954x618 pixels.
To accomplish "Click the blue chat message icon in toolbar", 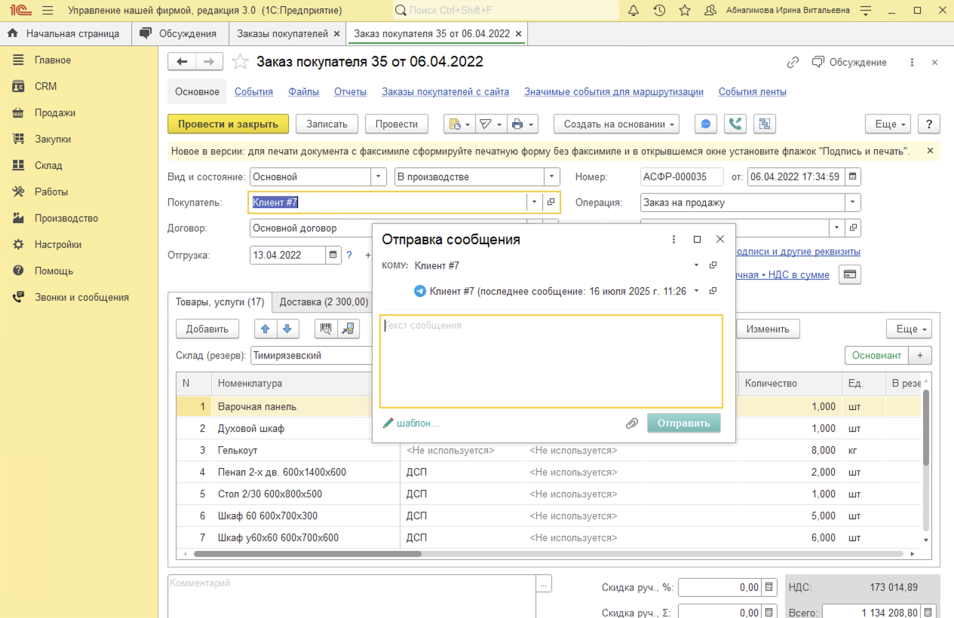I will coord(705,124).
